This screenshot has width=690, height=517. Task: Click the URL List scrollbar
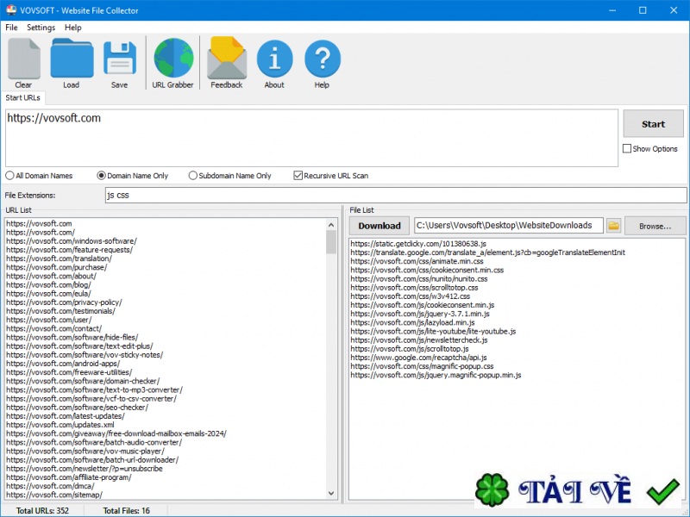[332, 362]
